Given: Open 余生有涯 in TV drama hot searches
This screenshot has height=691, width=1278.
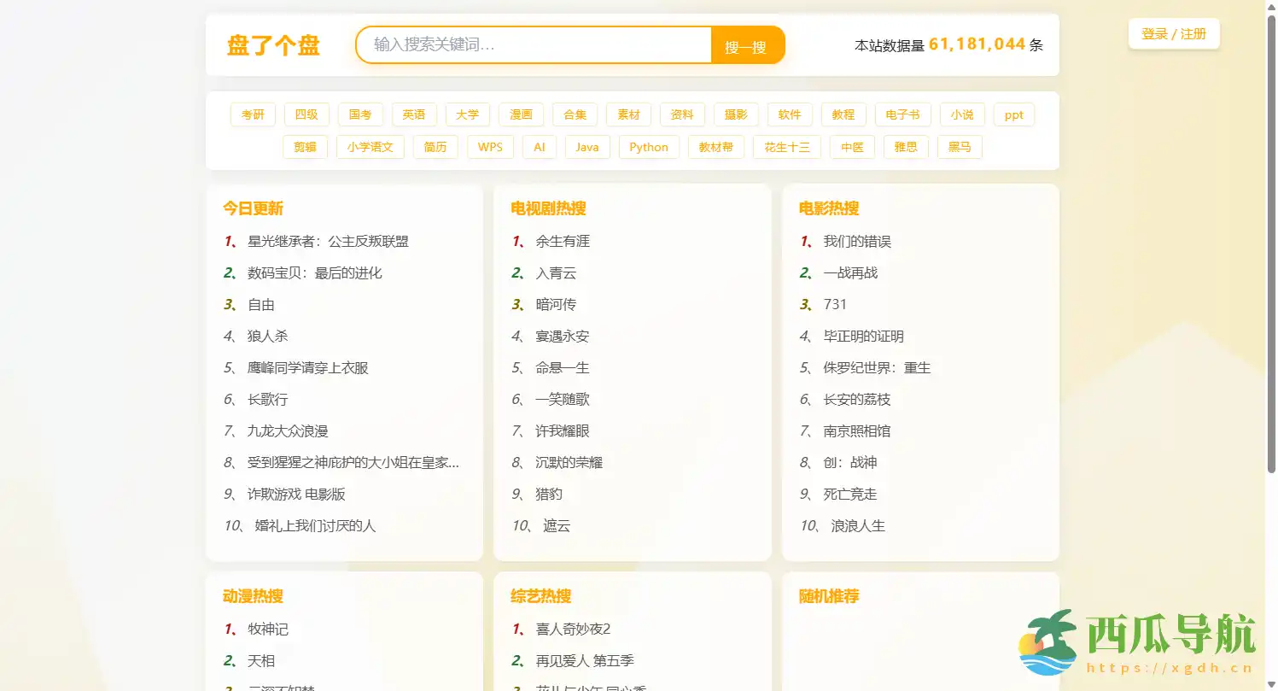Looking at the screenshot, I should [x=563, y=242].
